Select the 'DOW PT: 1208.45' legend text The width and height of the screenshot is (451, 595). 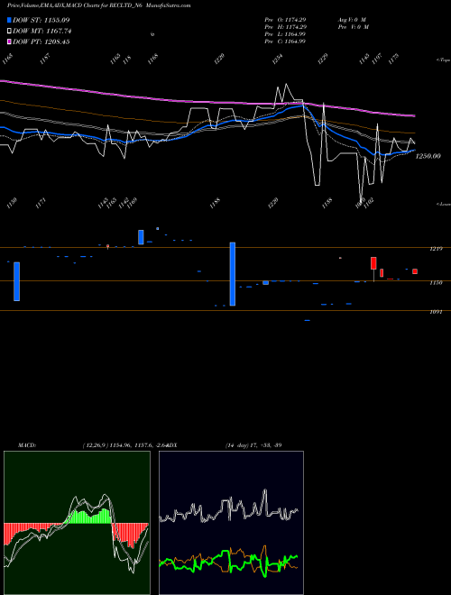pos(41,42)
